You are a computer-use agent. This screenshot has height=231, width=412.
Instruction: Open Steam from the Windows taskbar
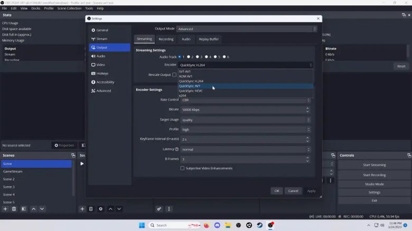point(260,225)
